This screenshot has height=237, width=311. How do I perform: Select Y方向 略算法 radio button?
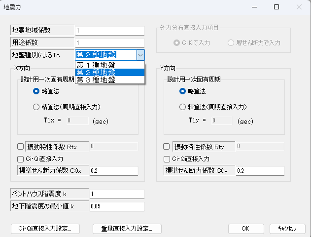(182, 91)
